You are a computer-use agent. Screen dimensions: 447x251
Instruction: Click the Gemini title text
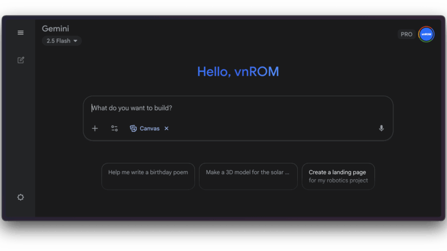(x=55, y=28)
